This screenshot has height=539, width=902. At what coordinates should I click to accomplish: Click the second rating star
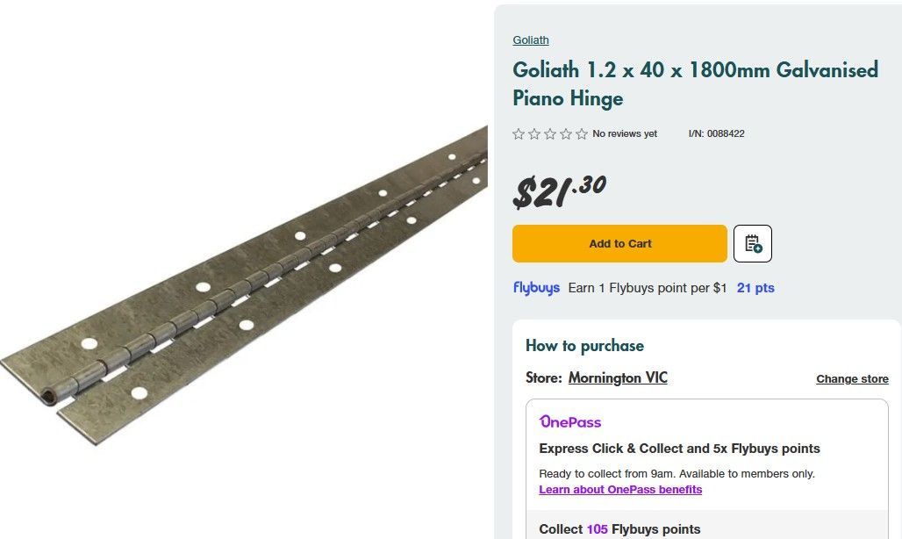(534, 134)
